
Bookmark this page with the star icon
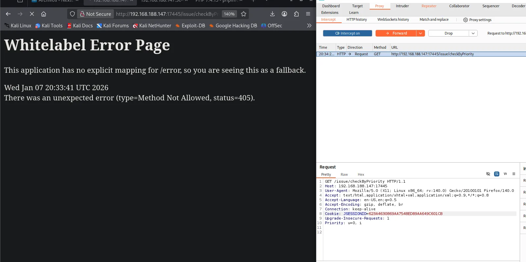pyautogui.click(x=244, y=14)
